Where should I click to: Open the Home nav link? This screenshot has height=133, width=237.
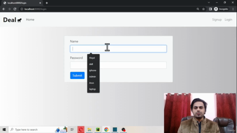[30, 20]
